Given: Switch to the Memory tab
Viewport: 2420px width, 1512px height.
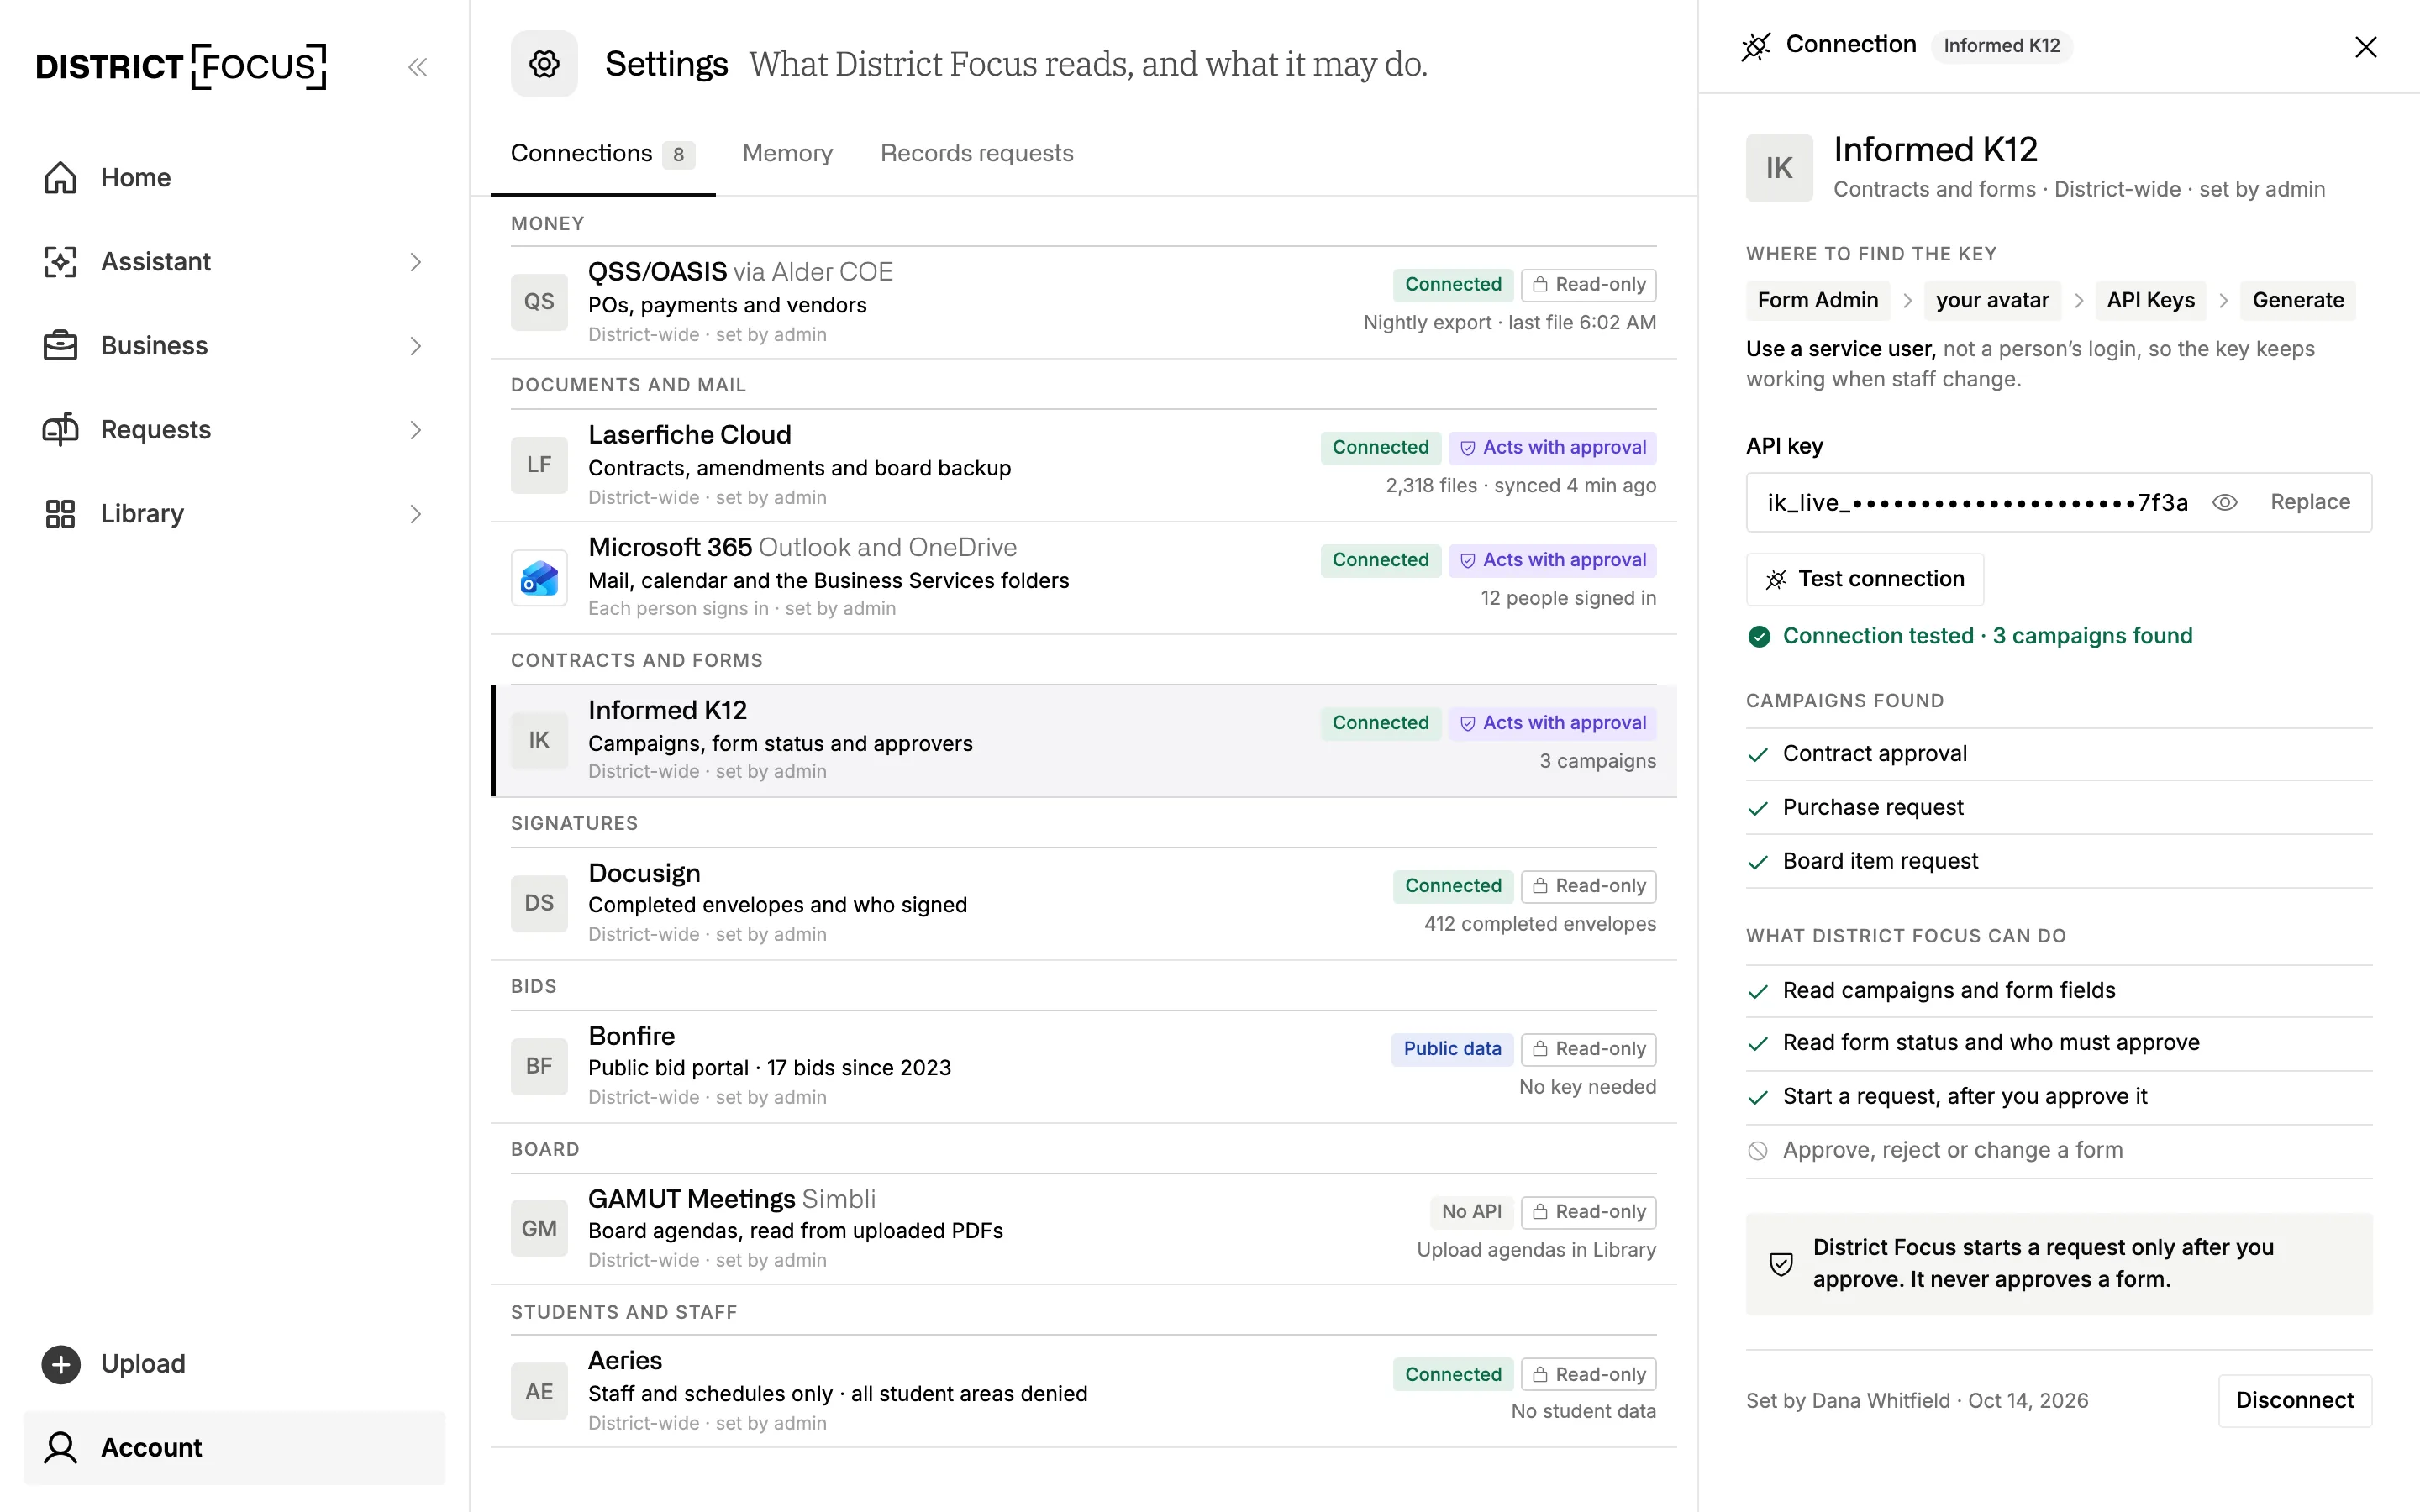Looking at the screenshot, I should tap(787, 153).
